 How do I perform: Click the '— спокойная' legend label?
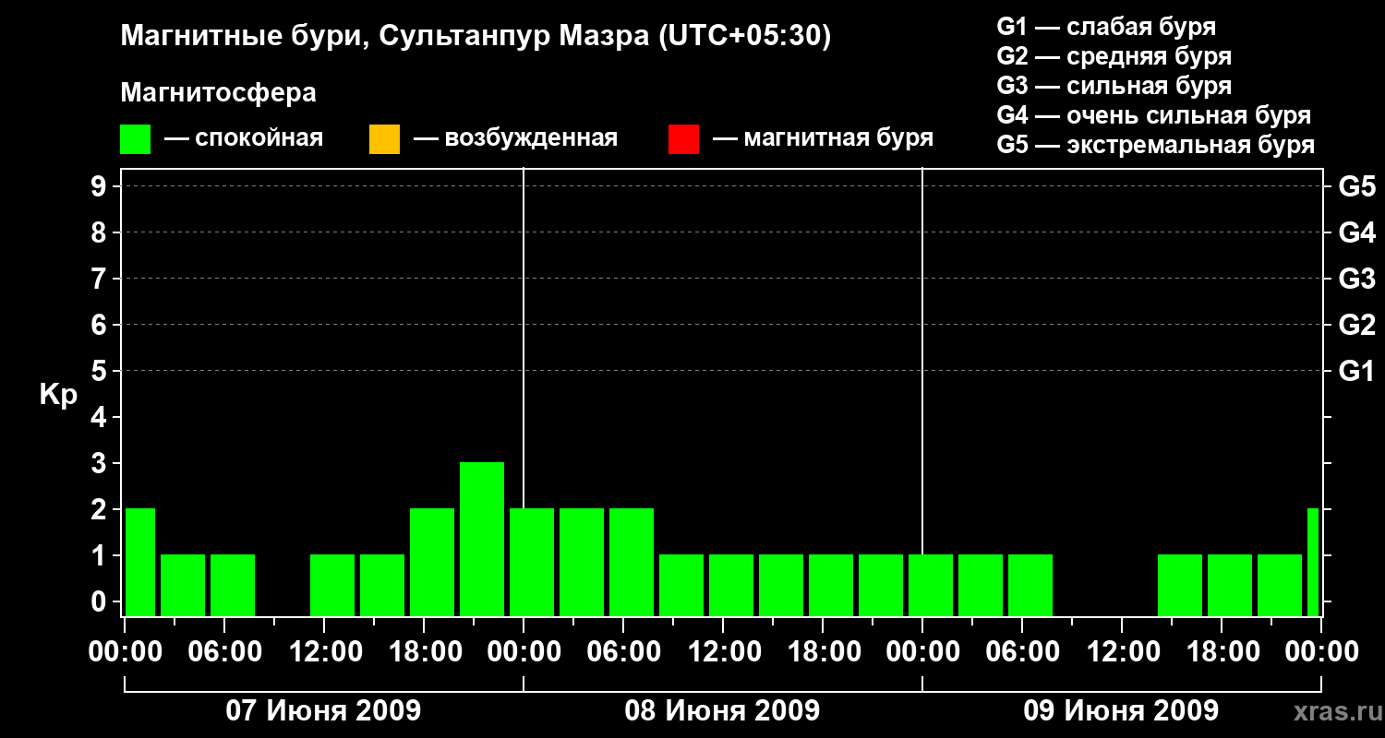(244, 138)
